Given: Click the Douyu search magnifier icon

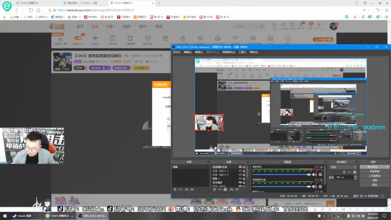Looking at the screenshot, I should tap(261, 26).
